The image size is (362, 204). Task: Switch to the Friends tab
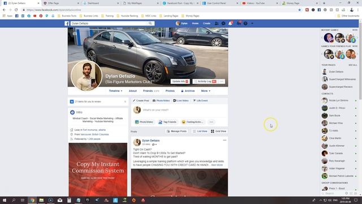tap(151, 91)
